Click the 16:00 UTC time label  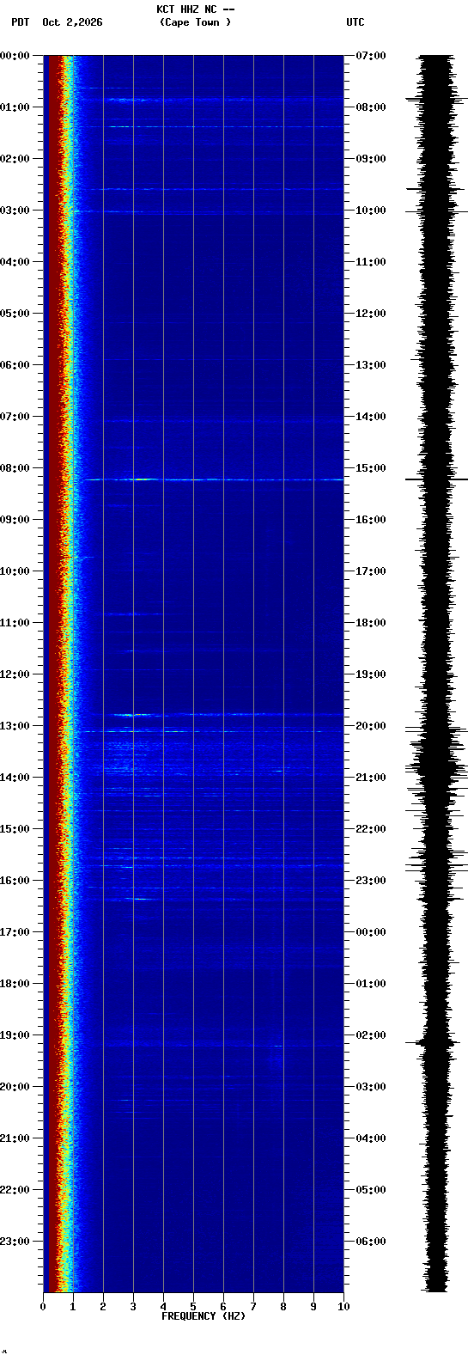point(371,520)
